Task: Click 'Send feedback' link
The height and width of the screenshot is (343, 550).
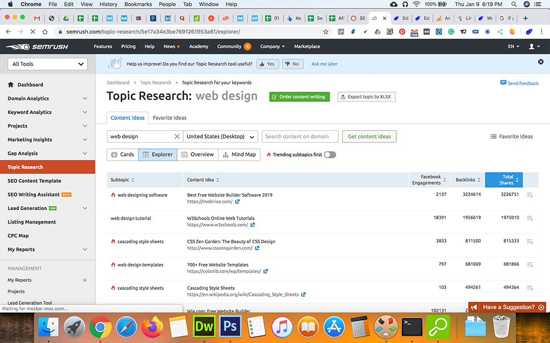Action: (x=519, y=83)
